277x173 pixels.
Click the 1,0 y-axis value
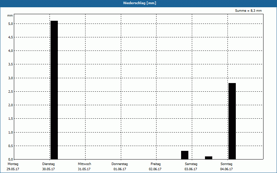pos(10,132)
